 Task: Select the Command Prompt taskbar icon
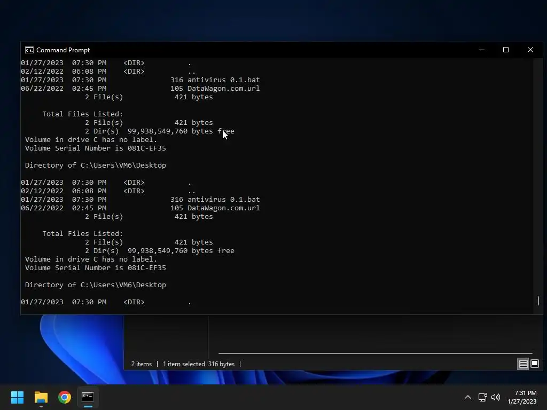tap(88, 397)
